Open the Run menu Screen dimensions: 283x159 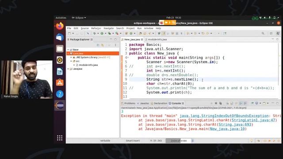pos(139,28)
